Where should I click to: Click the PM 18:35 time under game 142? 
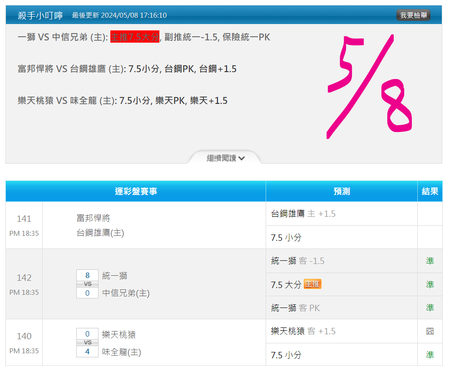(24, 293)
